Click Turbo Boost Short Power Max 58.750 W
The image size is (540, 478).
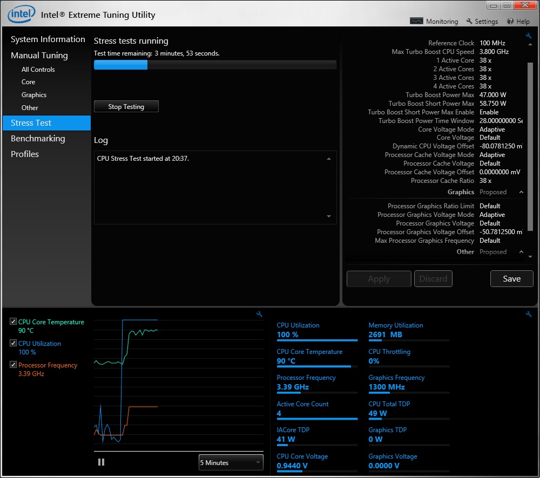pos(493,103)
